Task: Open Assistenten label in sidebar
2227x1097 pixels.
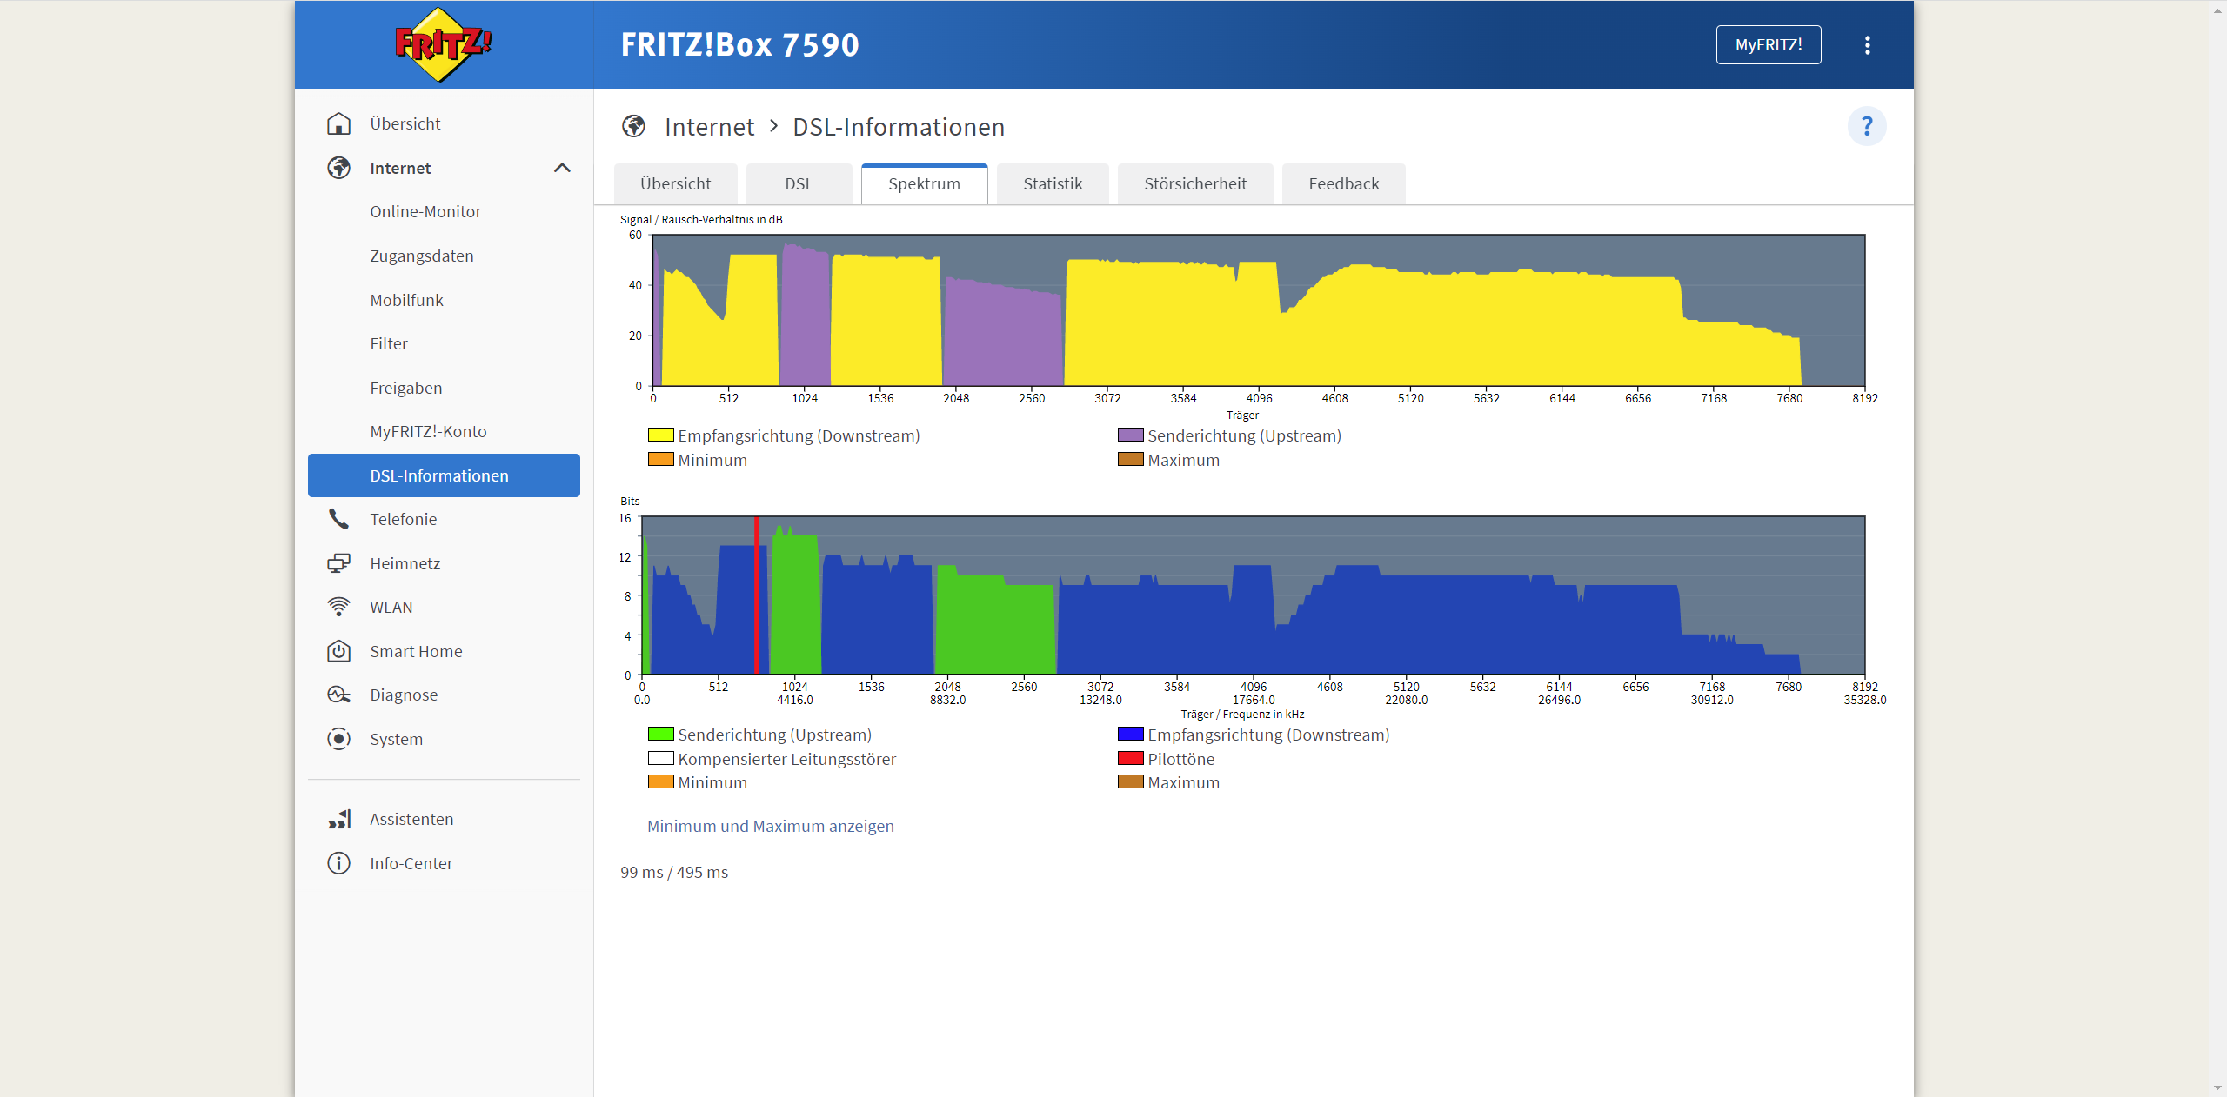Action: (x=411, y=819)
